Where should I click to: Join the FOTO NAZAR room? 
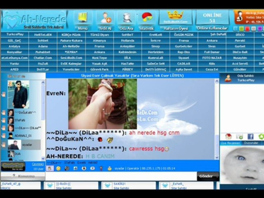click(212, 58)
